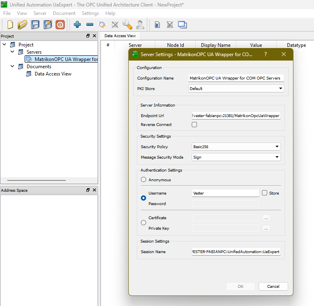Open the View menu
314x306 pixels.
pos(22,13)
